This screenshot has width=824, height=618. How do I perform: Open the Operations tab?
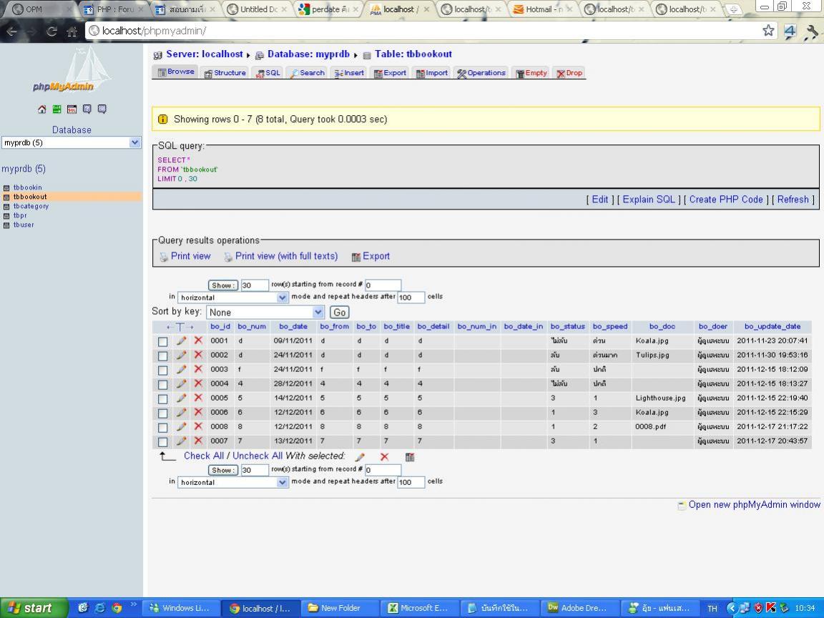[481, 73]
